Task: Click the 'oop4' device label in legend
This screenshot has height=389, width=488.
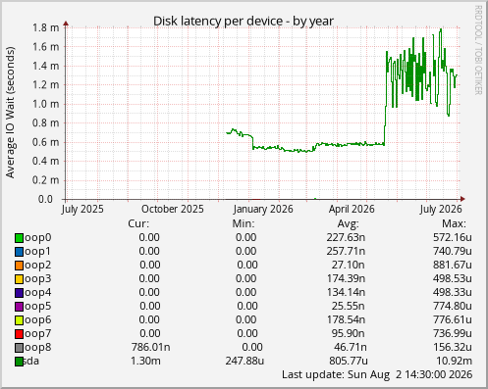Action: (x=37, y=293)
